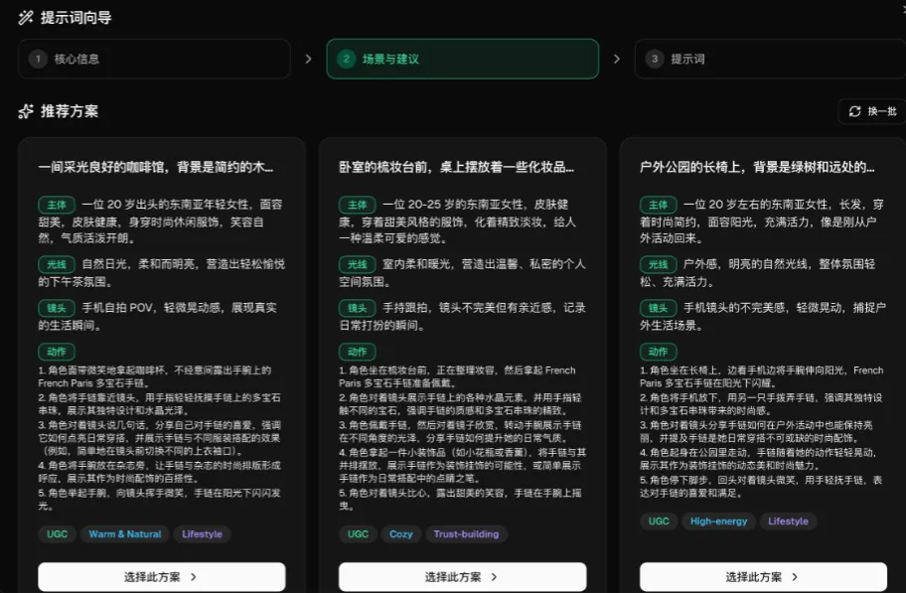Viewport: 906px width, 593px height.
Task: Click the number 3 circle in the 提示词 step
Action: pyautogui.click(x=654, y=59)
